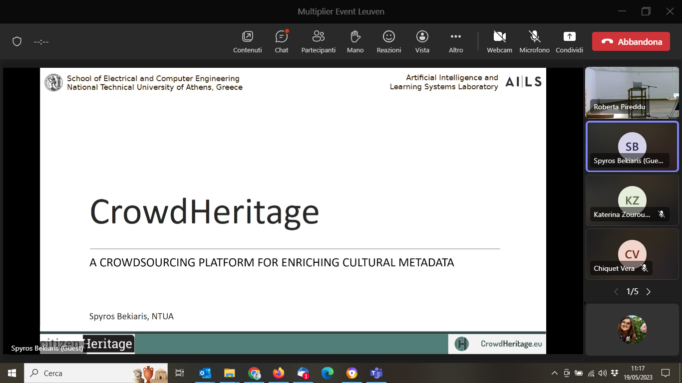This screenshot has width=682, height=383.
Task: Open Chrome from the taskbar
Action: [254, 373]
